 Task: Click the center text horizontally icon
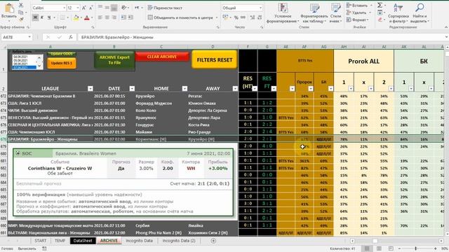click(x=107, y=17)
